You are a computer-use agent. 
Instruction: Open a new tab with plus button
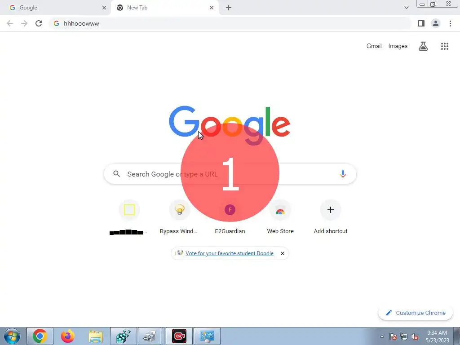pyautogui.click(x=229, y=8)
